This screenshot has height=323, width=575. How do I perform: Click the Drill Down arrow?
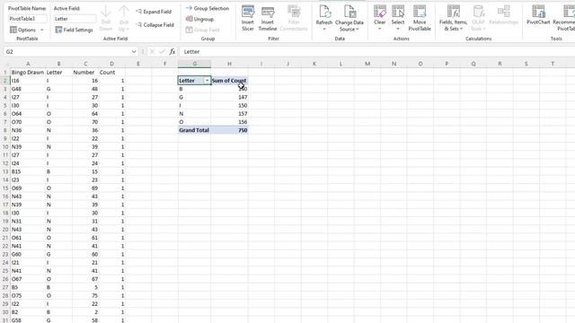point(106,12)
